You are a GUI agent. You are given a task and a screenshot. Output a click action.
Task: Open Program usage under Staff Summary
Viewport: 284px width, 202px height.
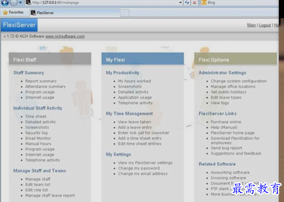click(40, 92)
